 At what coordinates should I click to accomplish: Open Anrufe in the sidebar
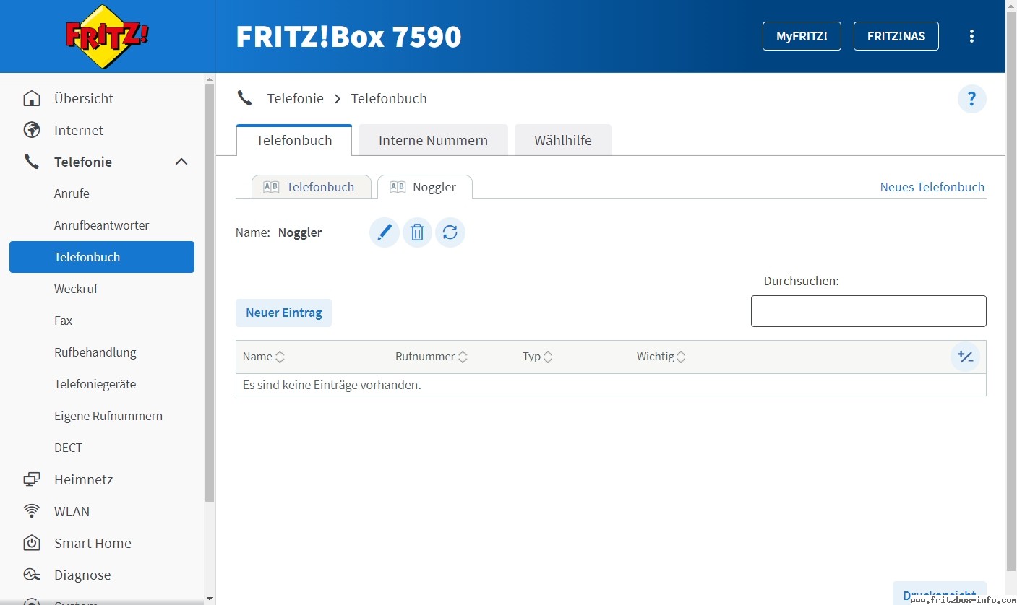tap(72, 193)
